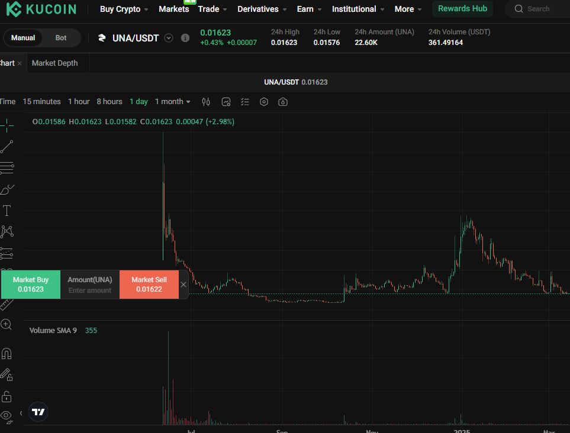Select the Text annotation tool
Viewport: 570px width, 433px height.
[x=8, y=210]
